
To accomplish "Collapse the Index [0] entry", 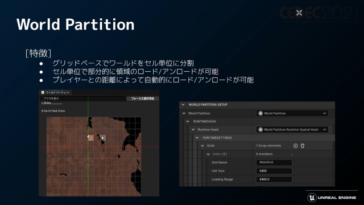I will point(208,154).
